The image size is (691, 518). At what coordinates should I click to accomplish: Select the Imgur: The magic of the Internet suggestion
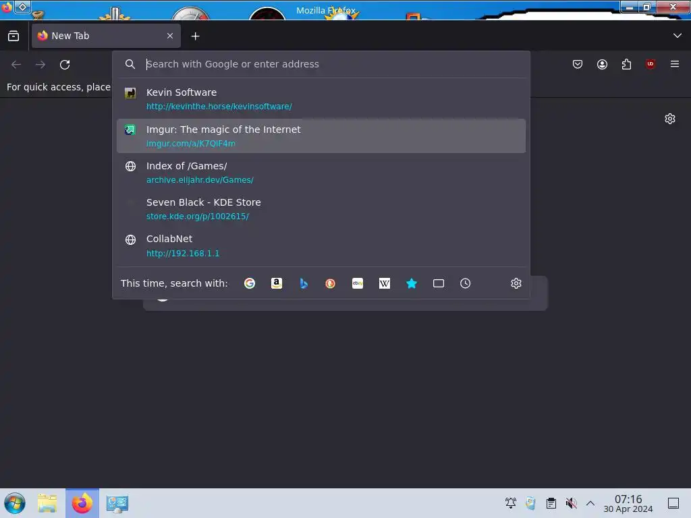(321, 136)
